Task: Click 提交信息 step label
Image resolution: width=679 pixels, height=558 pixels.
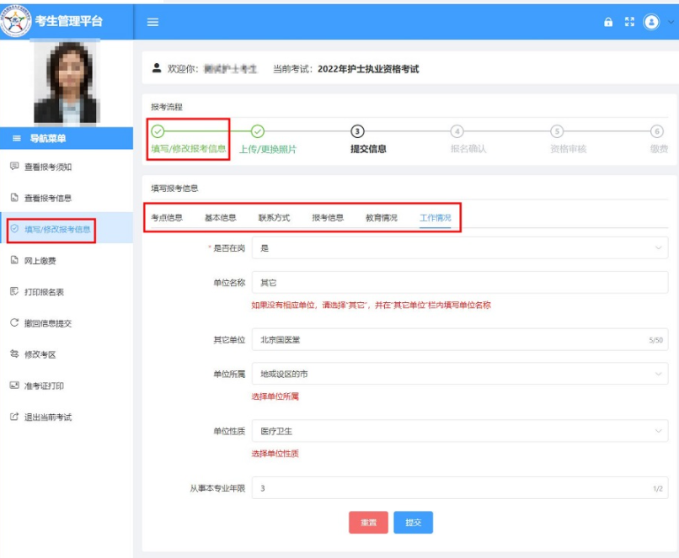Action: (368, 149)
